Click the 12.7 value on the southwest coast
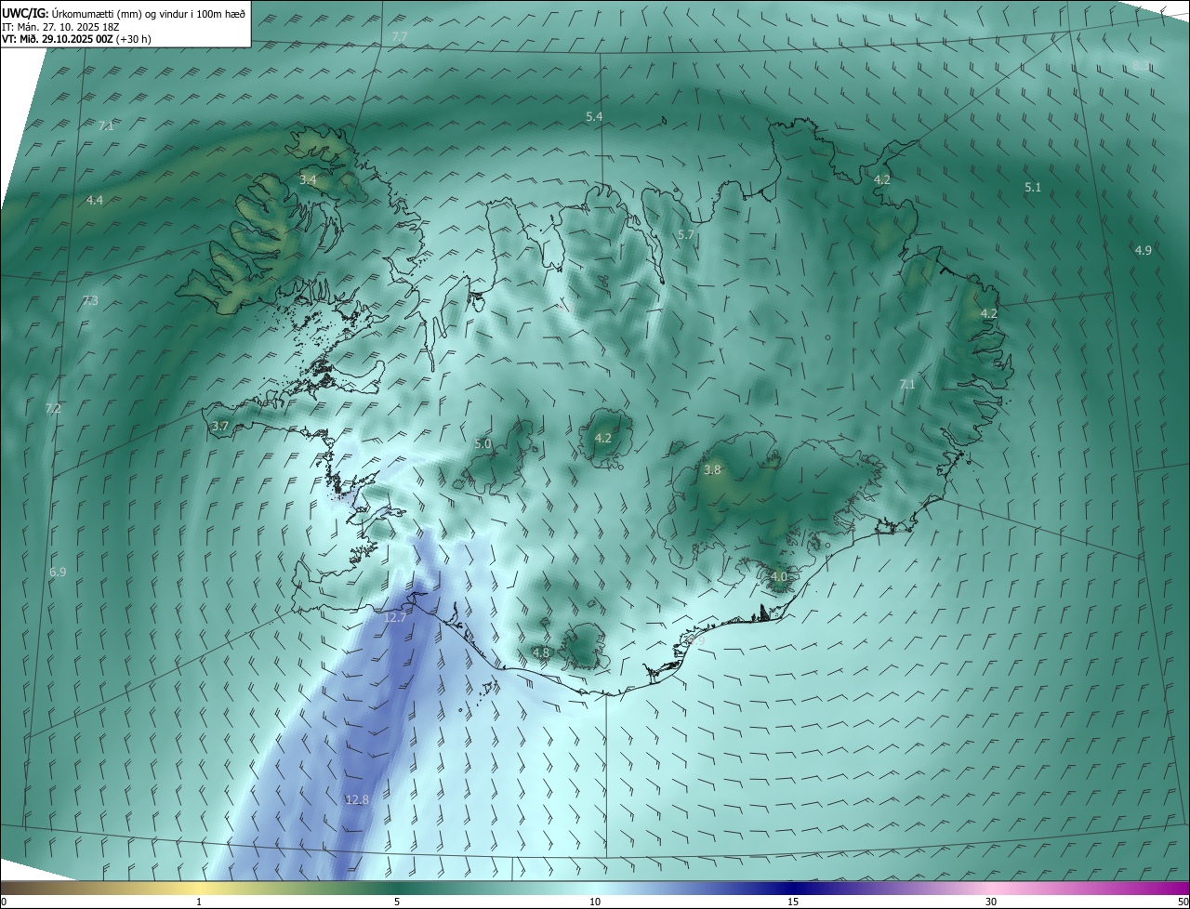Viewport: 1190px width, 909px height. point(395,617)
